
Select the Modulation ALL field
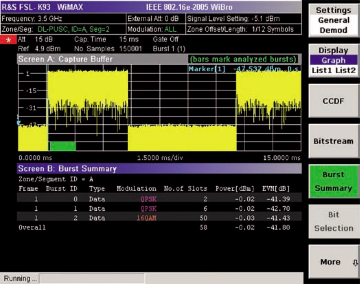pos(156,29)
